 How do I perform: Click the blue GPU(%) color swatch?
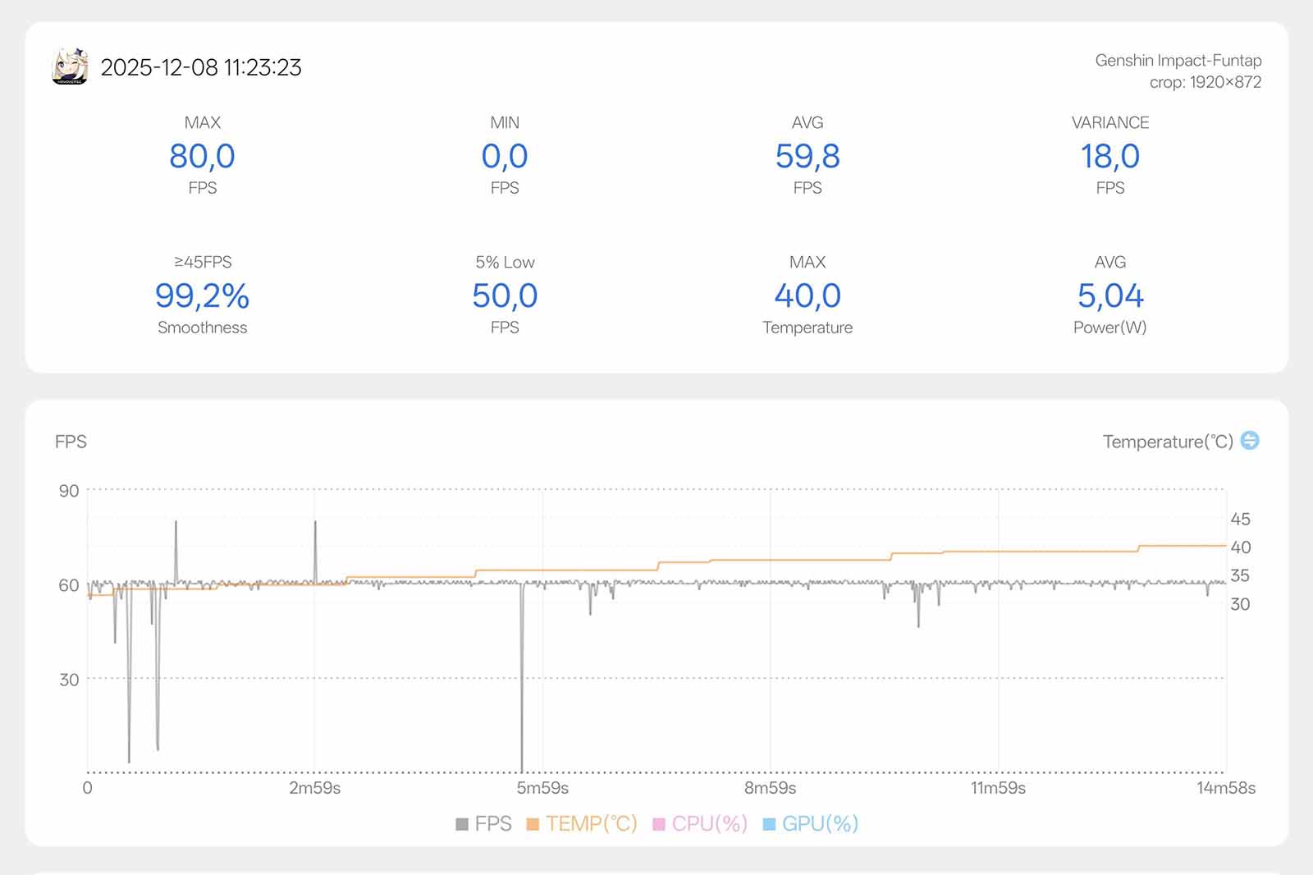[x=769, y=824]
